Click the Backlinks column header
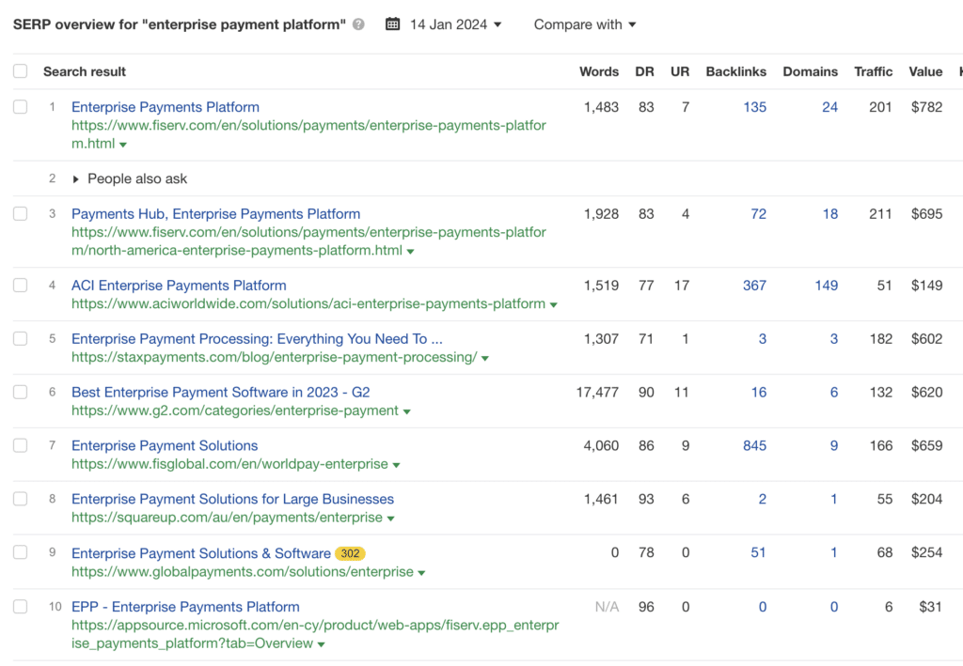The image size is (963, 666). point(735,71)
